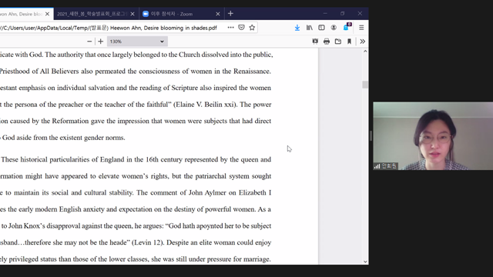Open the Downloads arrow panel
The width and height of the screenshot is (493, 277).
click(297, 28)
